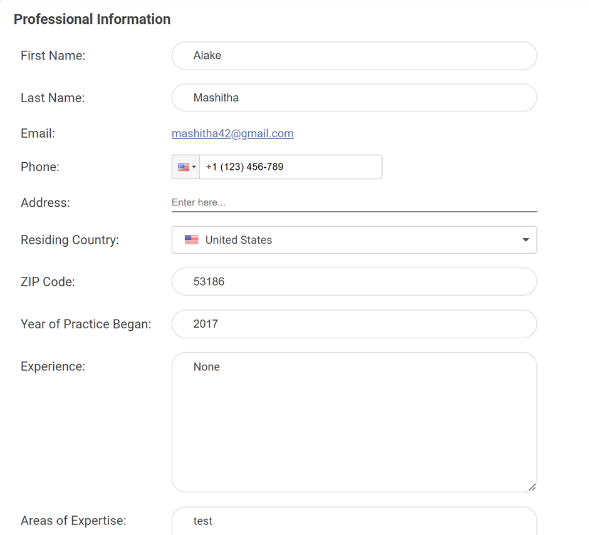Image resolution: width=589 pixels, height=535 pixels.
Task: Click the Last Name field showing Mashitha
Action: (354, 98)
